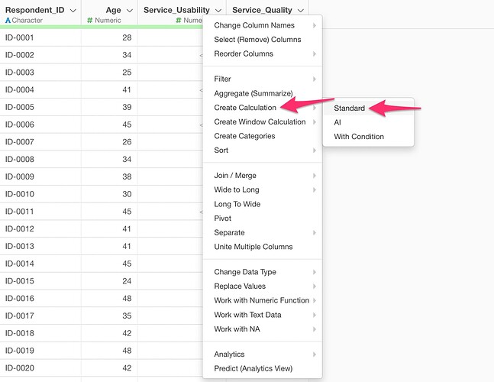Click the Respondent_ID column header
Image resolution: width=494 pixels, height=382 pixels.
coord(34,10)
